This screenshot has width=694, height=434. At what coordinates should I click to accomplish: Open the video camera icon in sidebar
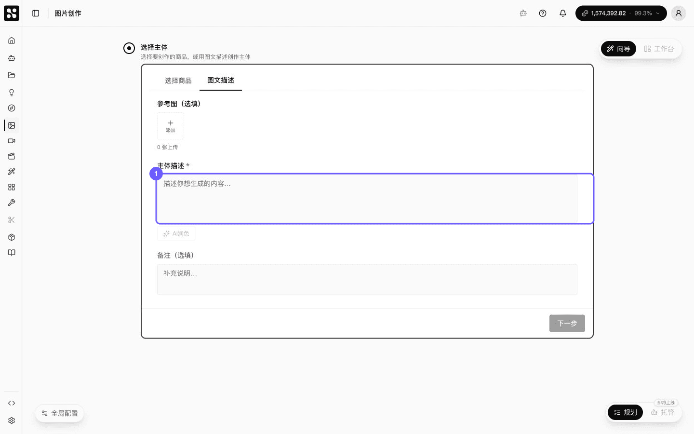[12, 141]
